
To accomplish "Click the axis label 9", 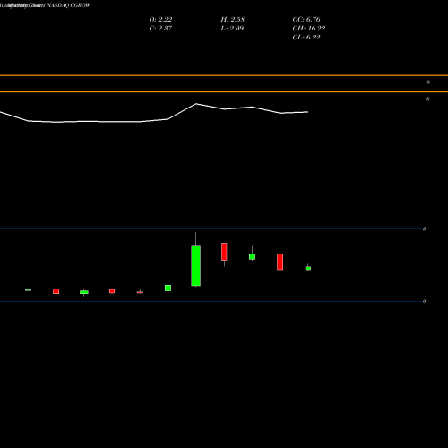I will tap(428, 82).
